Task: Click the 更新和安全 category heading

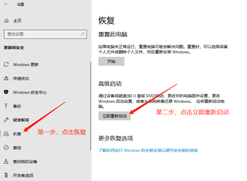Action: pos(14,48)
